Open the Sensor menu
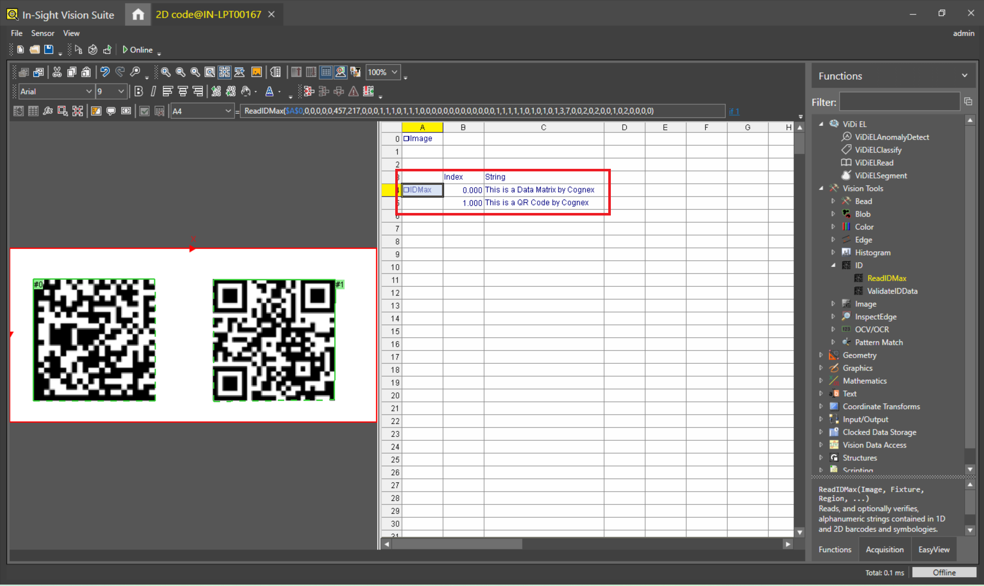Screen dimensions: 984x586 43,33
